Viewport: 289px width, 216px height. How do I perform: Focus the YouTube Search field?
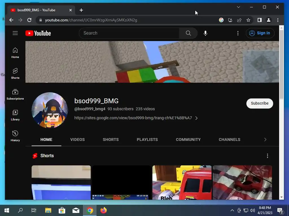[x=129, y=33]
